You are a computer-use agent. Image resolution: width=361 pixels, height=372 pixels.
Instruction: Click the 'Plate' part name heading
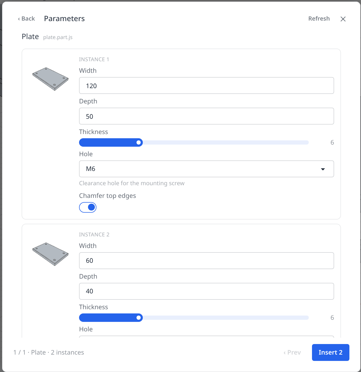click(x=30, y=37)
